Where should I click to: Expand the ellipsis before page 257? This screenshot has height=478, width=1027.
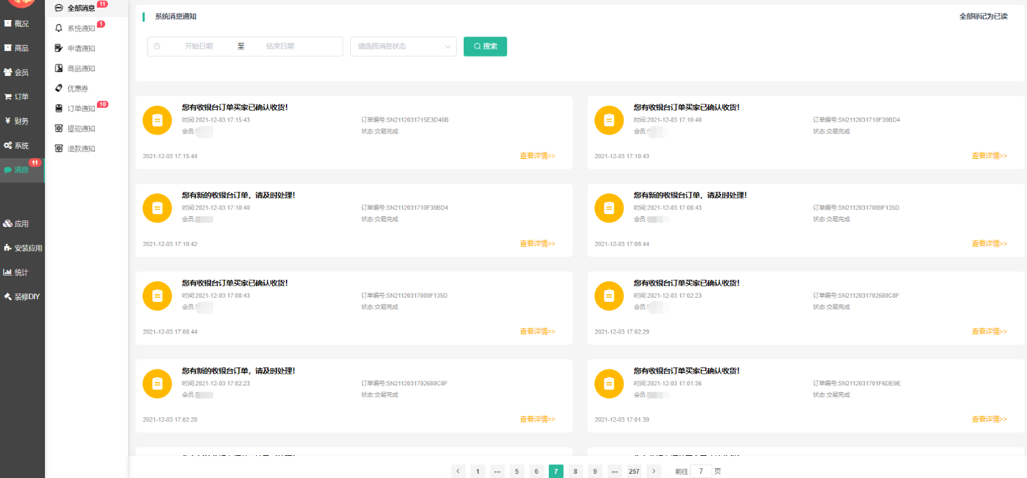coord(614,471)
